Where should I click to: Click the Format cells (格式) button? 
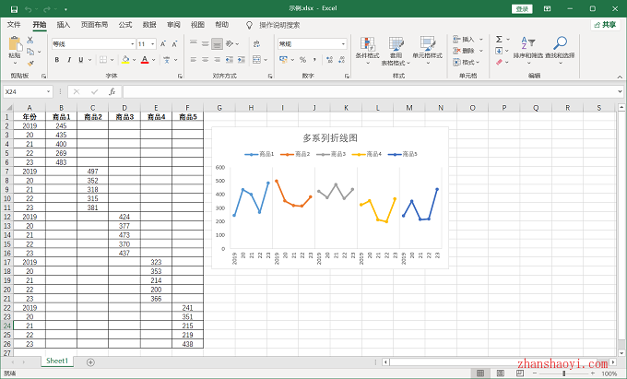(467, 63)
